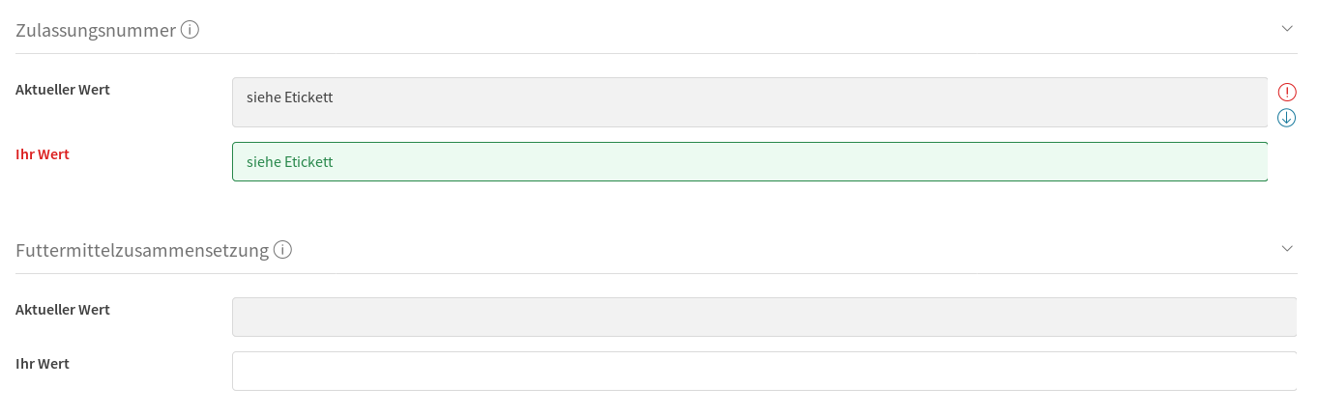Click the info icon beside Zulassungsnummer
Viewport: 1318px width, 415px height.
point(190,30)
